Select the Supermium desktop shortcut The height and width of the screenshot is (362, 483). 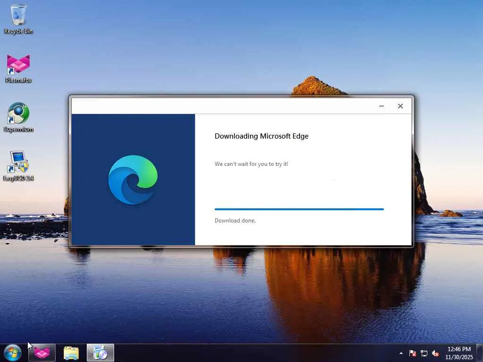[x=18, y=117]
